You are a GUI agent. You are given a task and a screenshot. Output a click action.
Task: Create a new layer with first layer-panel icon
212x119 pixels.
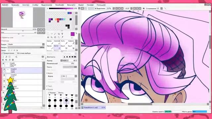(x=3, y=57)
